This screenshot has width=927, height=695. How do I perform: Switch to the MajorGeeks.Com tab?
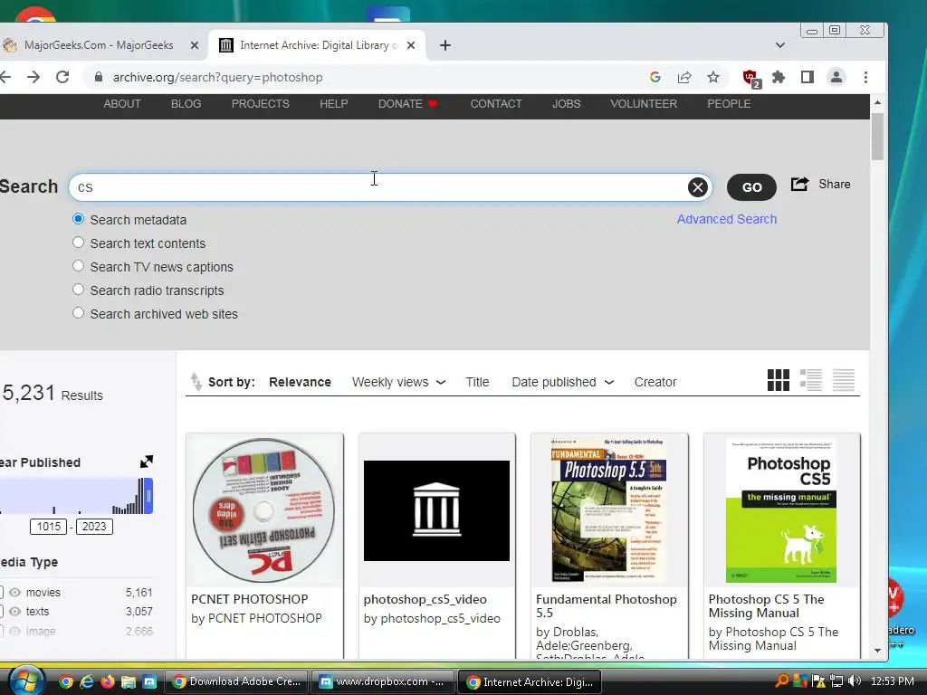98,45
